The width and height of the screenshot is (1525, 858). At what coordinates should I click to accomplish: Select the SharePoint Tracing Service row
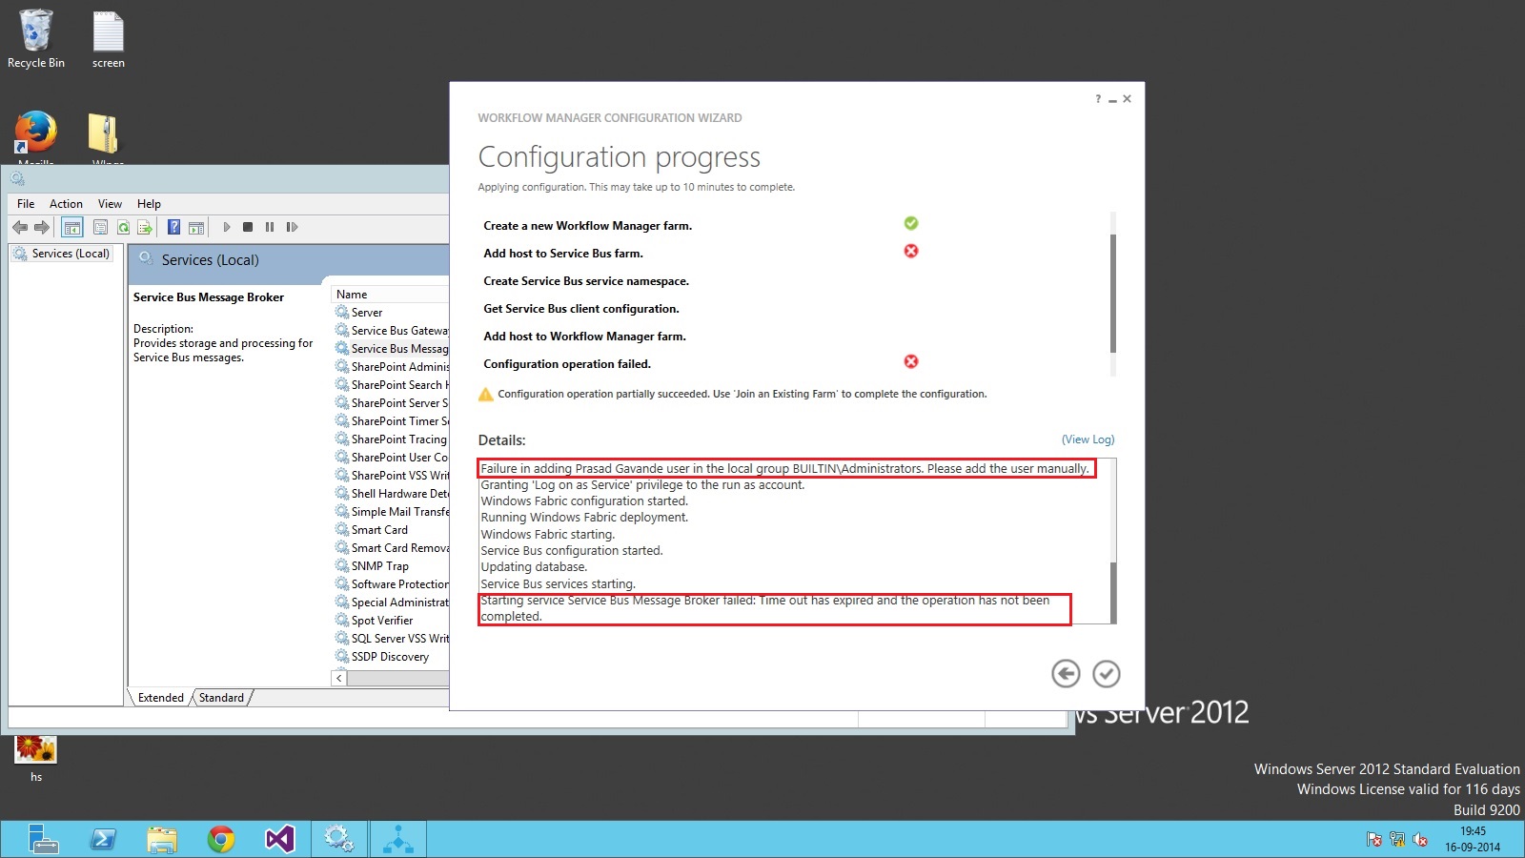[x=391, y=439]
